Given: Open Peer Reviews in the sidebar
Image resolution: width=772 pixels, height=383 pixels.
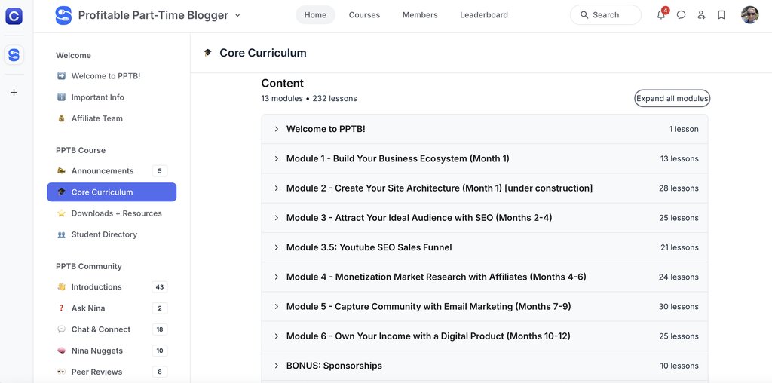Looking at the screenshot, I should pyautogui.click(x=112, y=372).
